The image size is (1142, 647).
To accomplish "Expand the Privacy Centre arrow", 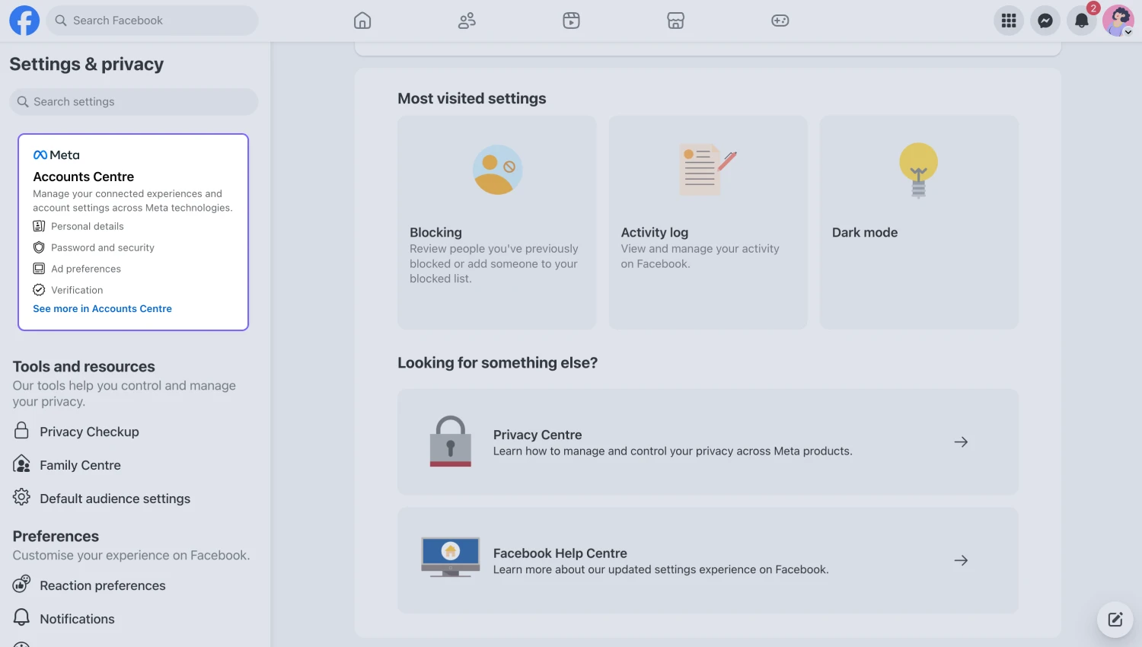I will pos(960,441).
